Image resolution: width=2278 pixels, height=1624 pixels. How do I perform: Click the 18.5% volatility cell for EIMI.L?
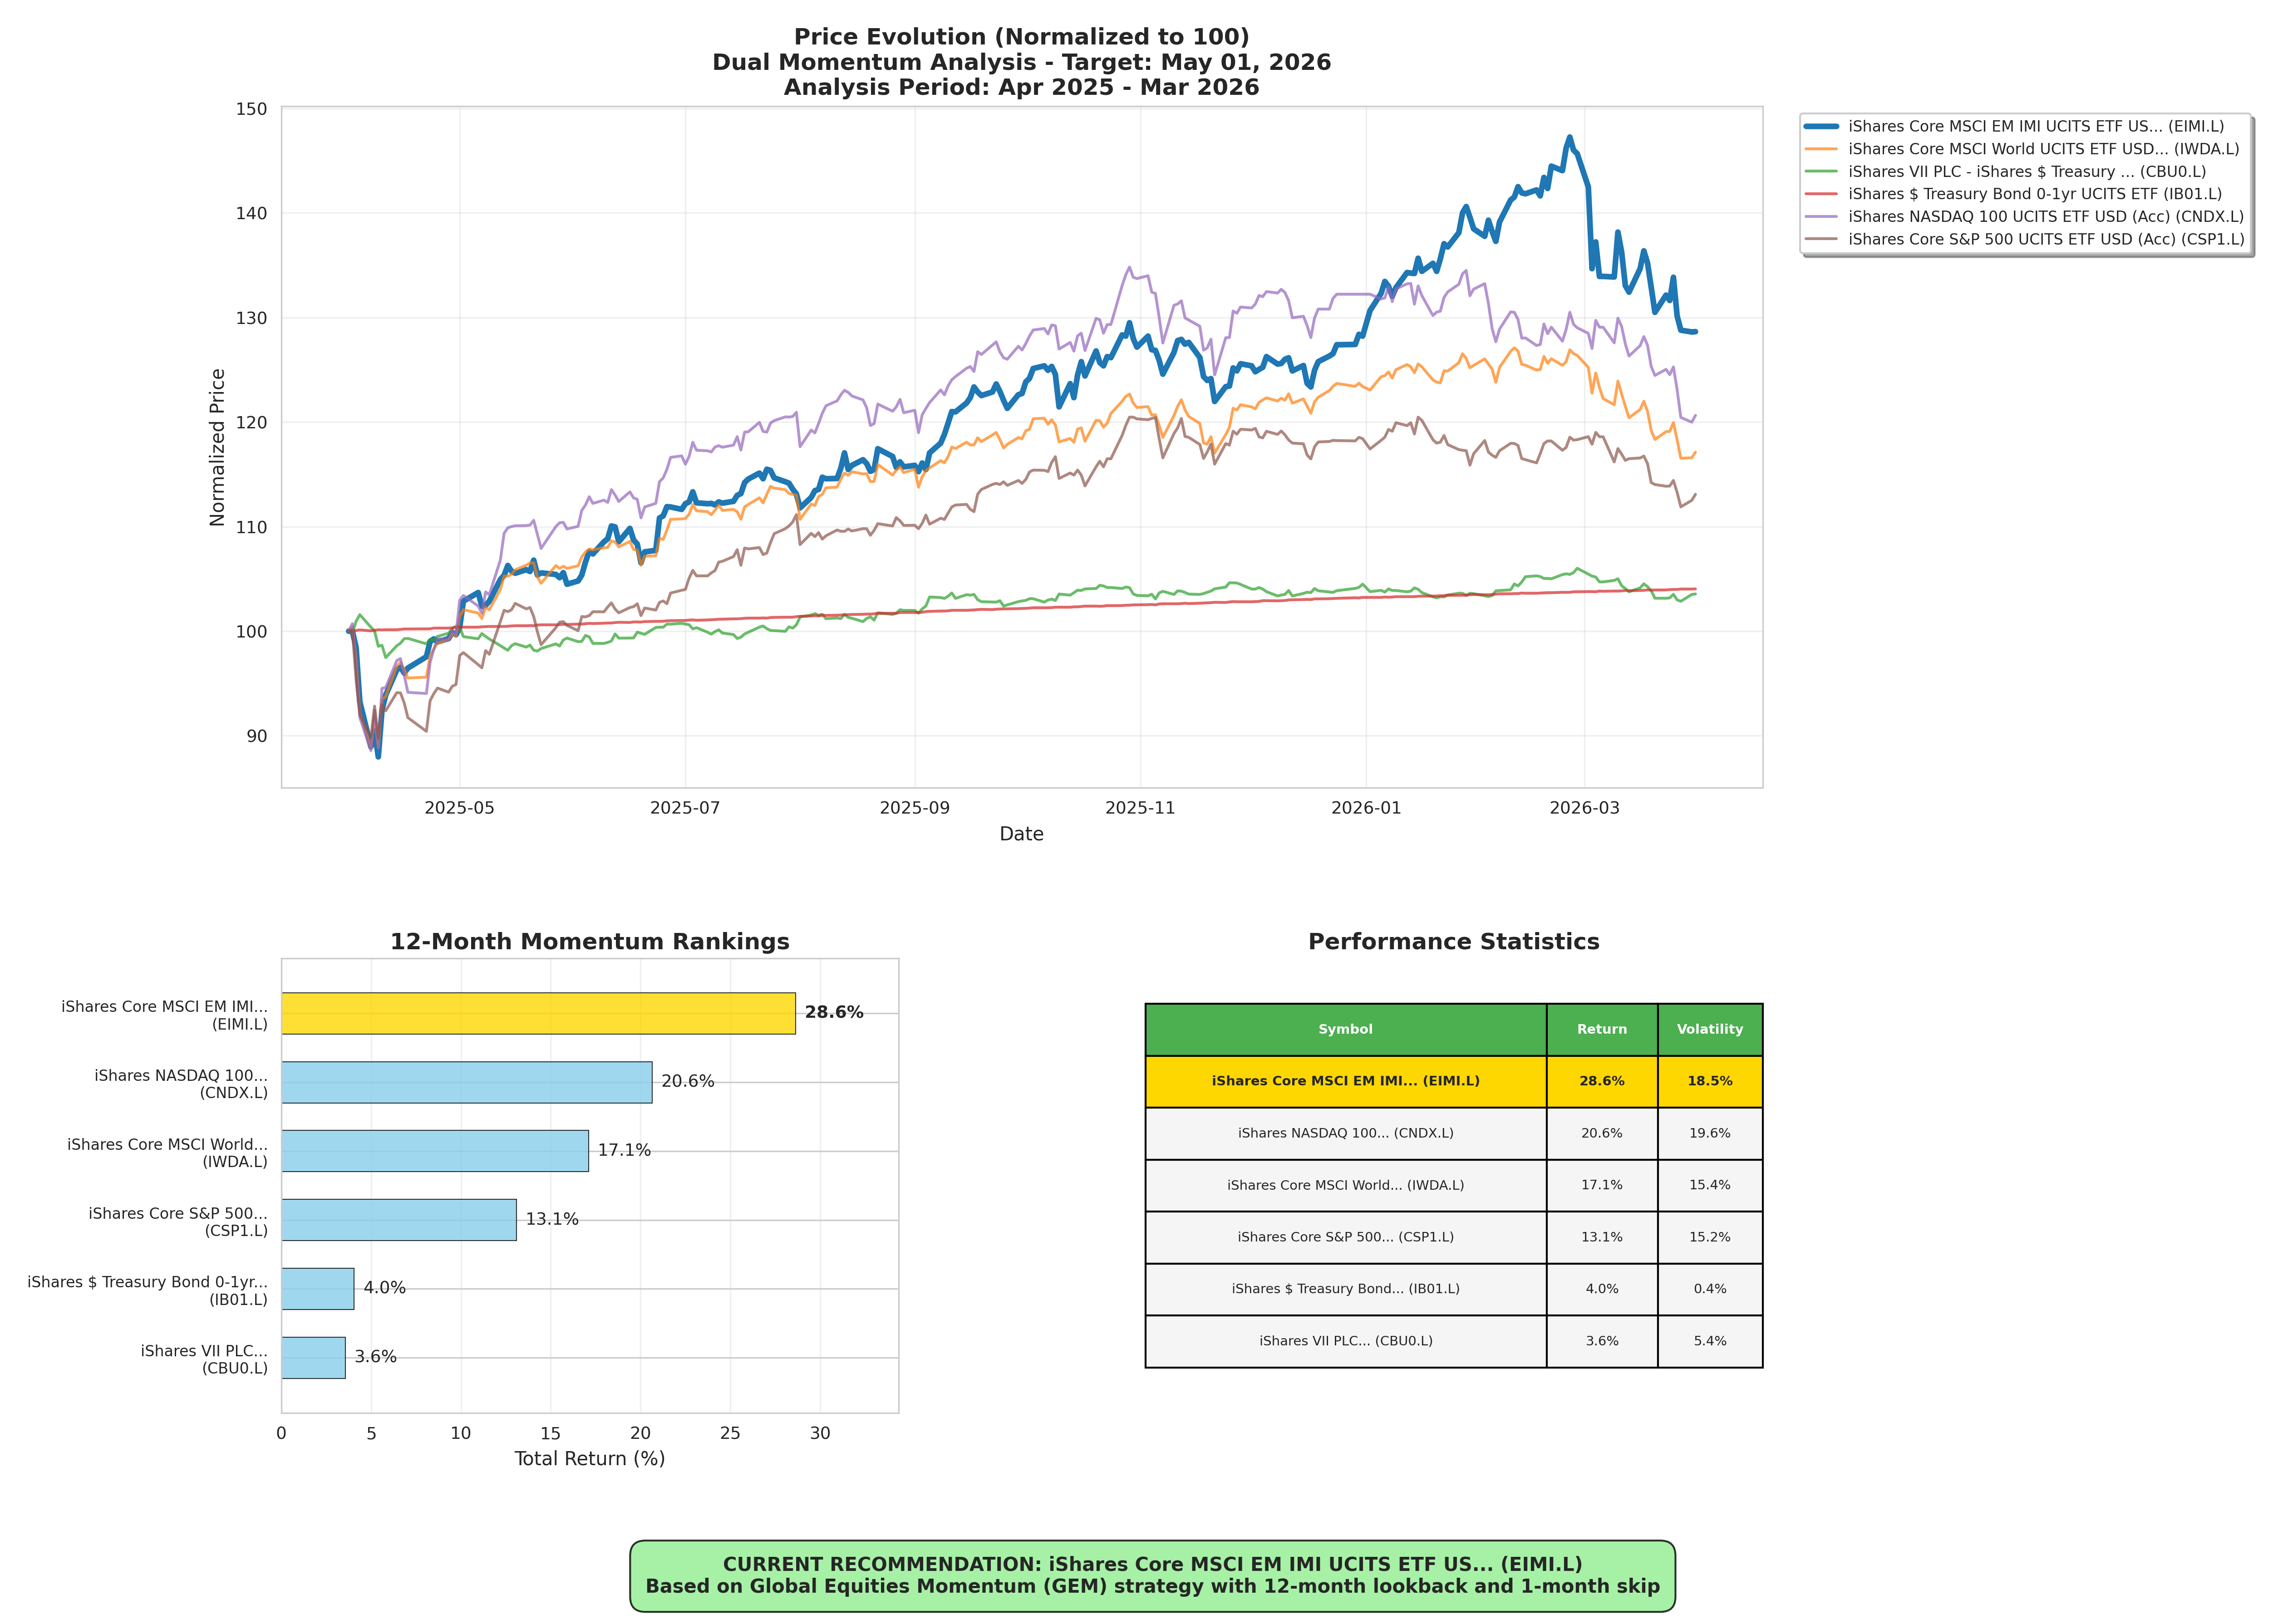[1710, 1082]
